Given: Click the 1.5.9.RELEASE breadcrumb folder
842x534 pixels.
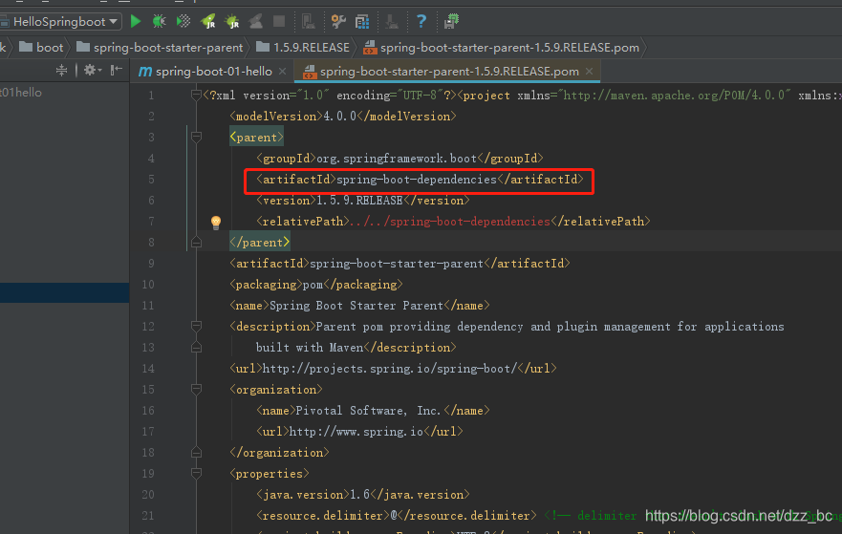Looking at the screenshot, I should 303,48.
